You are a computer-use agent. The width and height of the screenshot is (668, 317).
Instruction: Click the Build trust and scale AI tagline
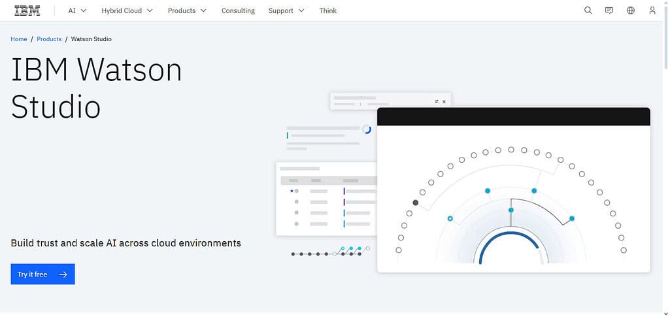(125, 243)
